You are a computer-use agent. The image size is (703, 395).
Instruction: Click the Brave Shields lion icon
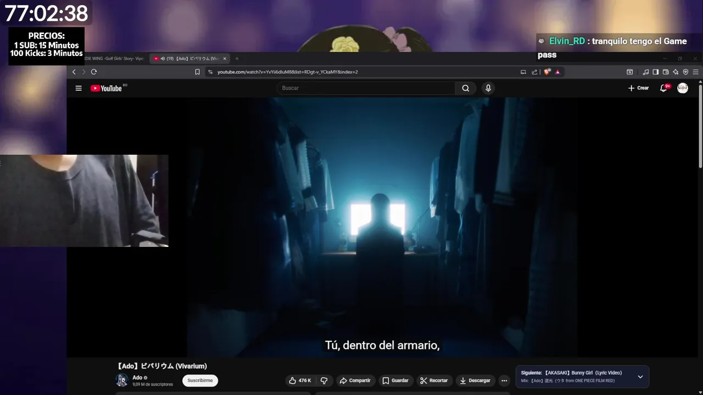547,72
